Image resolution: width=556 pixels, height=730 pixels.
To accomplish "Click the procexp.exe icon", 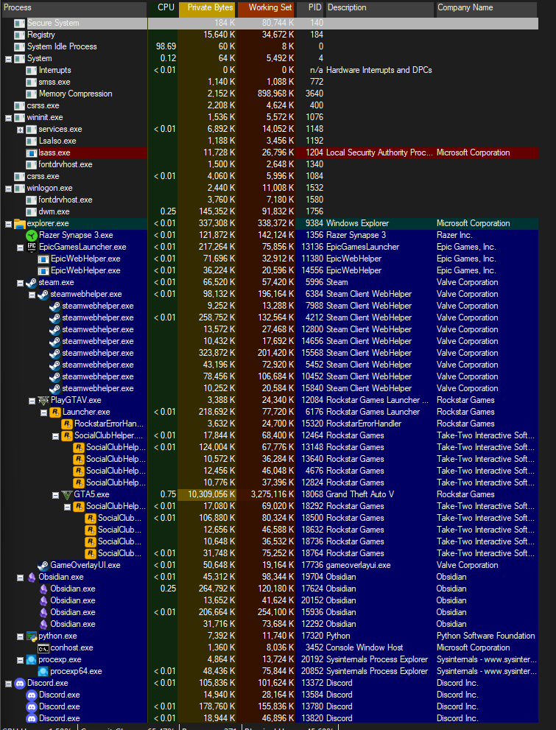I will (31, 660).
